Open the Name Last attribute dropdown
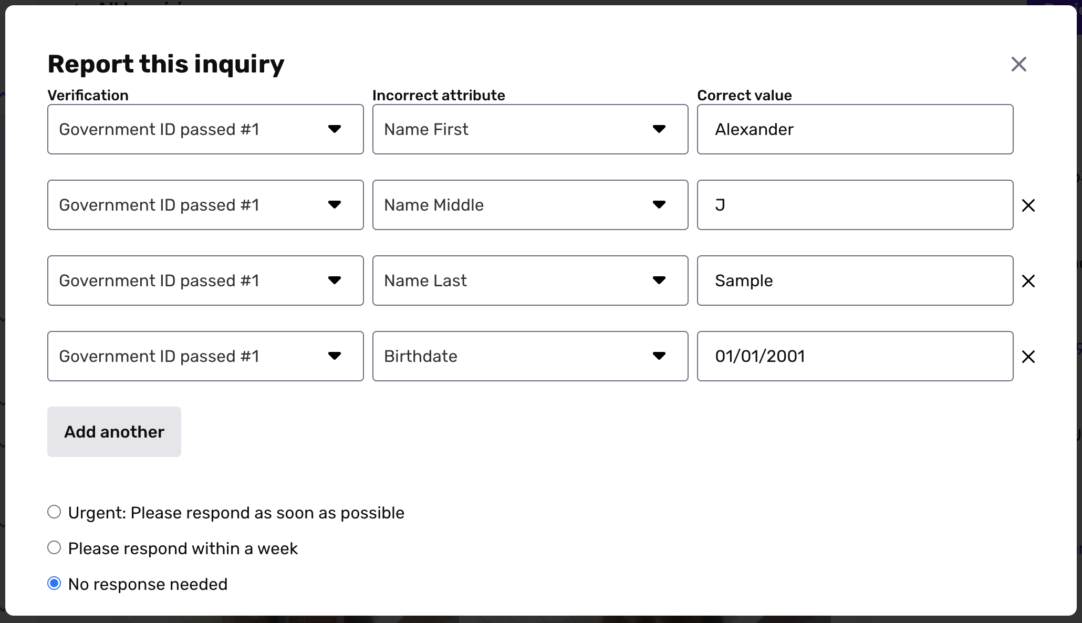Viewport: 1082px width, 623px height. pos(530,281)
